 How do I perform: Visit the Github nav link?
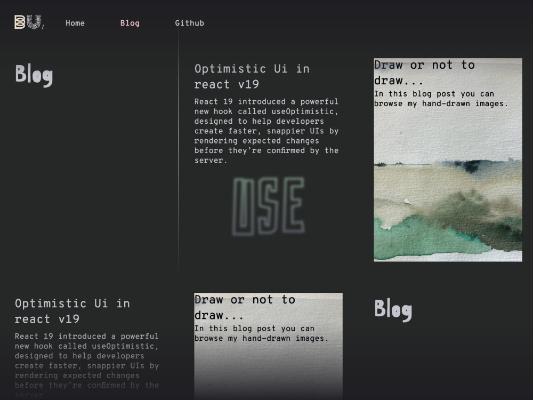190,23
